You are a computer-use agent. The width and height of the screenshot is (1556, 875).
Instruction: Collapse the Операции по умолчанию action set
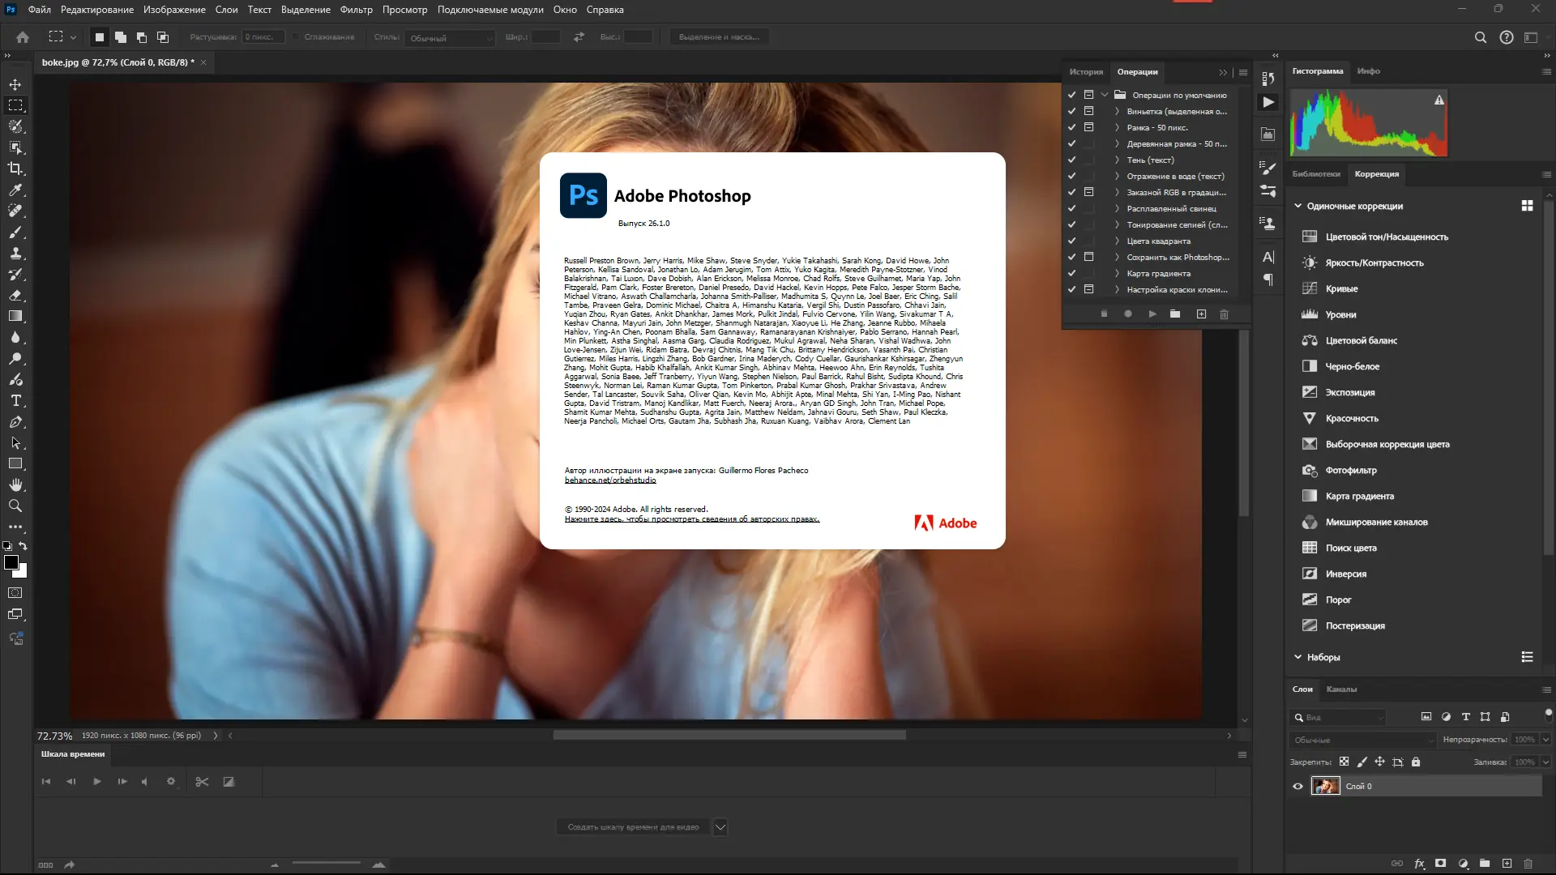1105,95
